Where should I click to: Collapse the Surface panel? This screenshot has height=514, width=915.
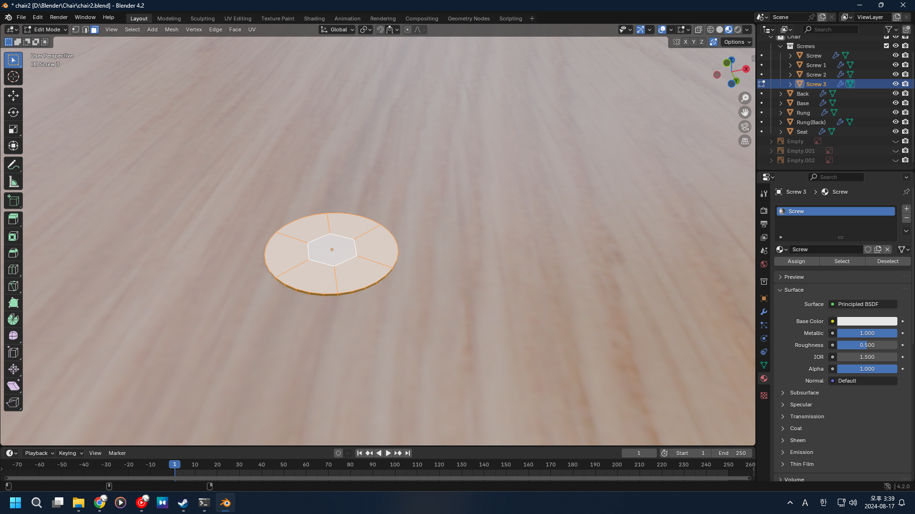click(793, 290)
